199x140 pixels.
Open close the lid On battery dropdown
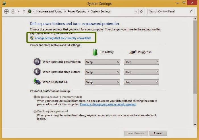point(103,82)
